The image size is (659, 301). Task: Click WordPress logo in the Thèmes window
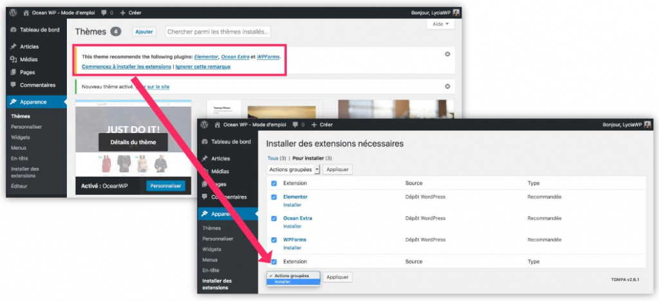pos(13,13)
